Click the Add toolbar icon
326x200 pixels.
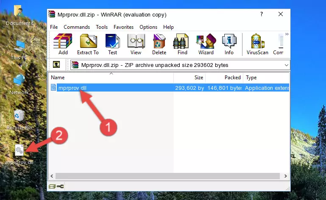tap(63, 44)
